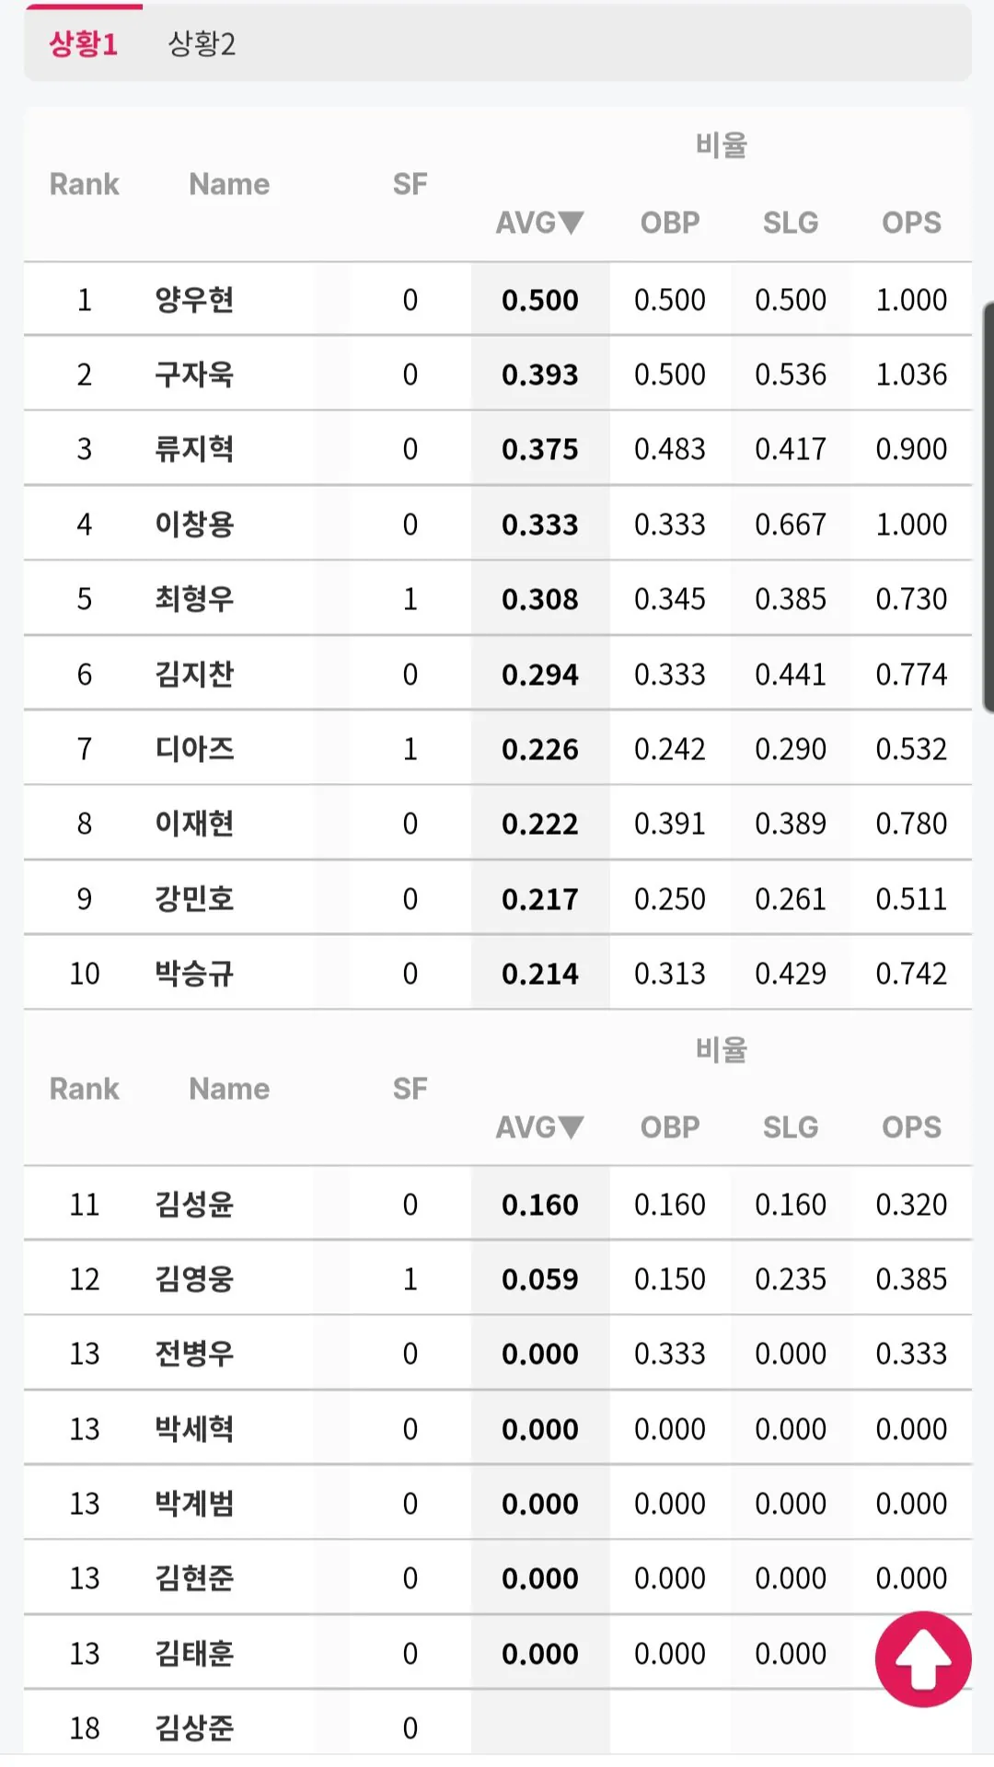994x1767 pixels.
Task: Open player 강민호's name link
Action: tap(194, 899)
